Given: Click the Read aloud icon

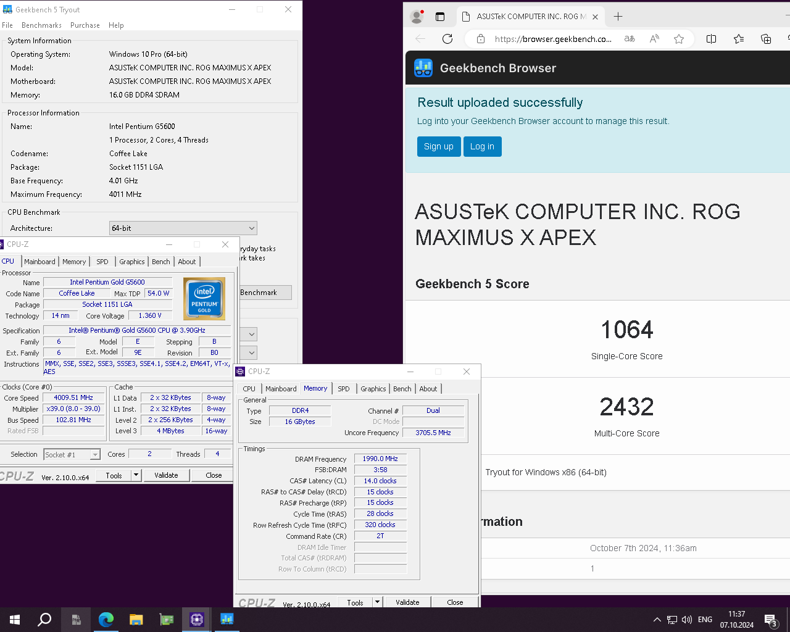Looking at the screenshot, I should [x=654, y=39].
